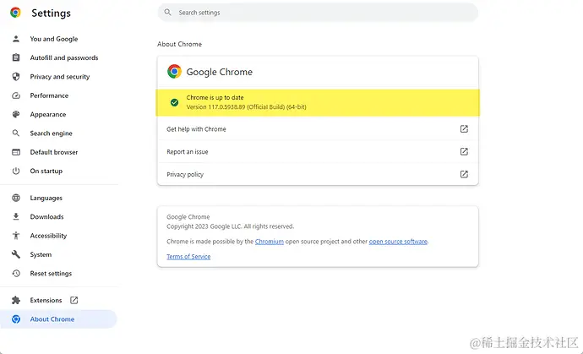Screen dimensions: 583x354
Task: Click the Copyright 2023 Google LLC text
Action: point(230,226)
